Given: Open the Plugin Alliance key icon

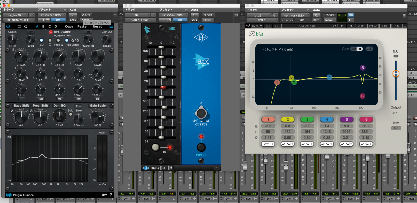Looking at the screenshot, I should (104, 195).
